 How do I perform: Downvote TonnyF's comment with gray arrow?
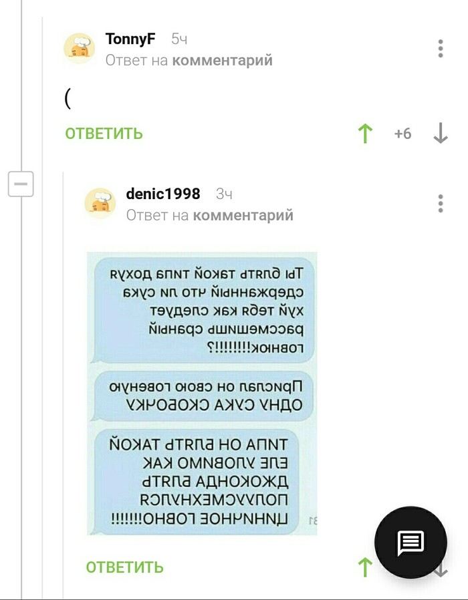441,134
